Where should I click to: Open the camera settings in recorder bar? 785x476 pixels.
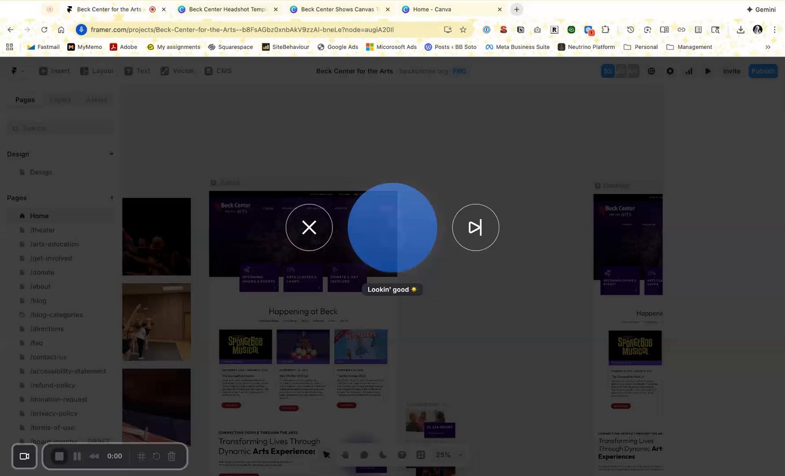click(25, 456)
